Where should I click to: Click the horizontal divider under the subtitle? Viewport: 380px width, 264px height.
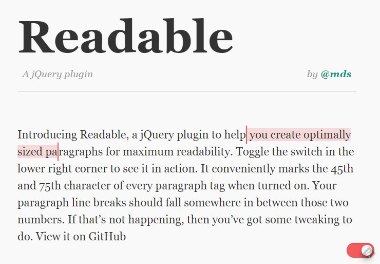click(x=187, y=92)
